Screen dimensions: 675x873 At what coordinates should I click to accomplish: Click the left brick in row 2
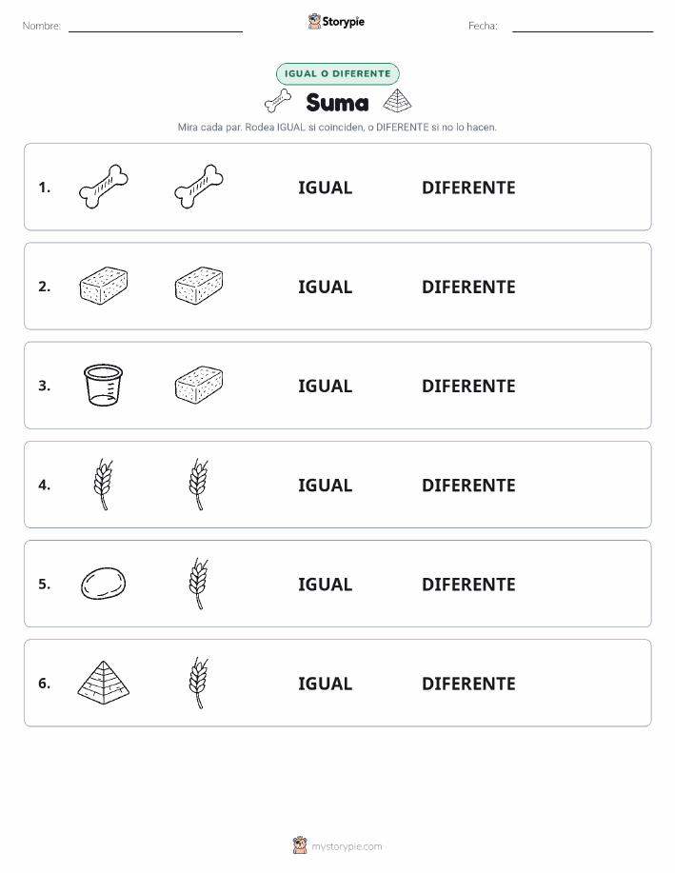point(104,286)
